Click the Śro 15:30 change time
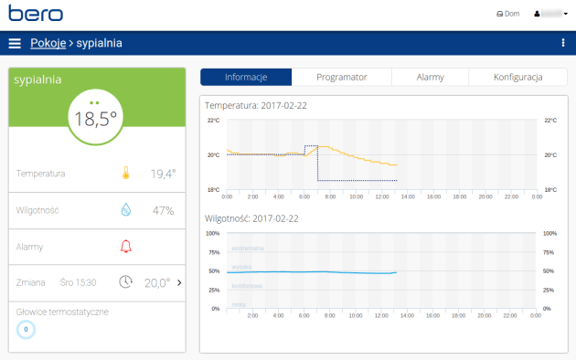 tap(79, 282)
